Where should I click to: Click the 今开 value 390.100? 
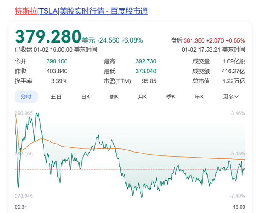(57, 61)
